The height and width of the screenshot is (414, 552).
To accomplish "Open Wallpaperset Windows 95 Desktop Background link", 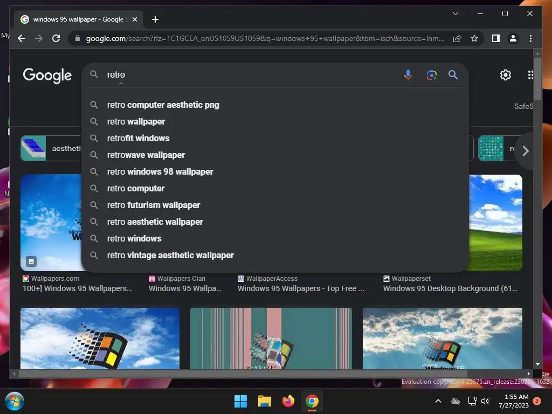I will coord(450,288).
